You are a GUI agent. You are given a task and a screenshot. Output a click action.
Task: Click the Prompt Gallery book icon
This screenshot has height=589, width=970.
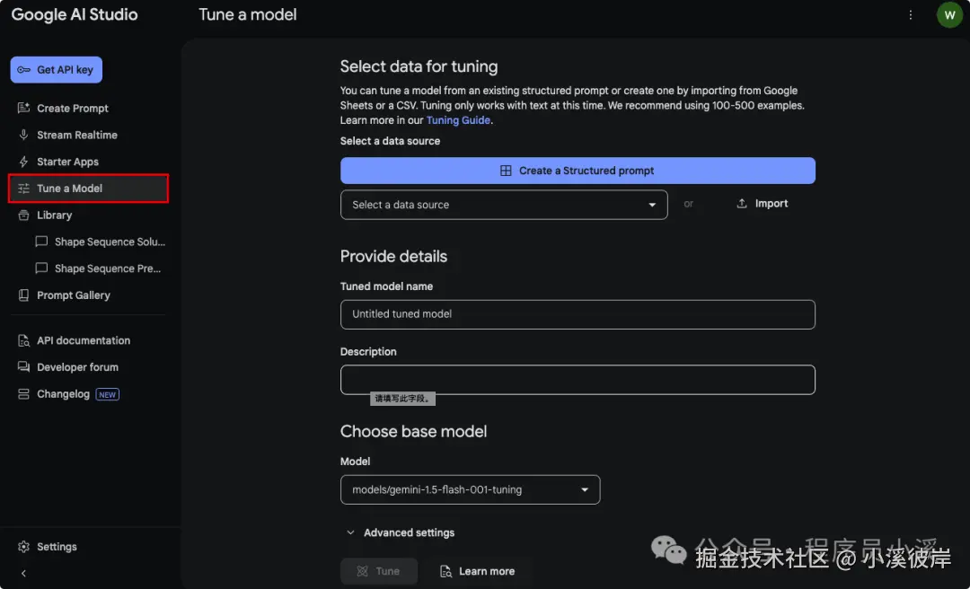pos(23,295)
